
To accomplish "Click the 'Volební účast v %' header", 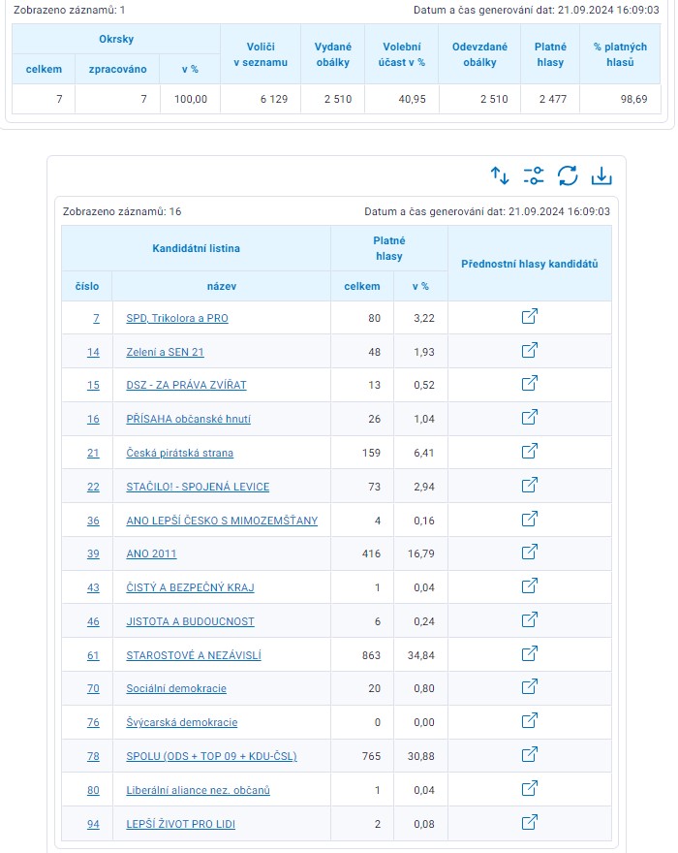I will pyautogui.click(x=402, y=54).
